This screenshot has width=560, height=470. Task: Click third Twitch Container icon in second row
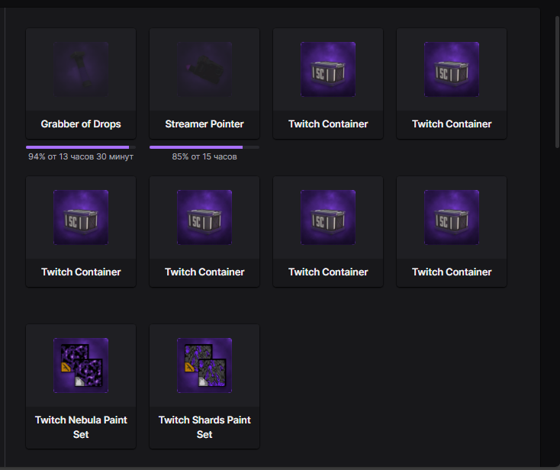pyautogui.click(x=328, y=217)
